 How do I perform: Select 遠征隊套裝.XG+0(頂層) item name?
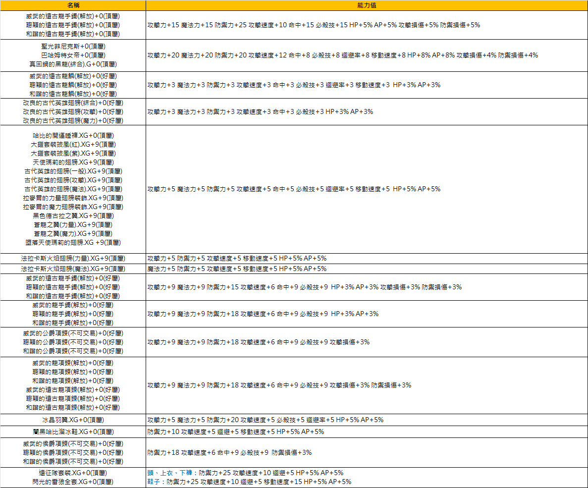coord(73,473)
